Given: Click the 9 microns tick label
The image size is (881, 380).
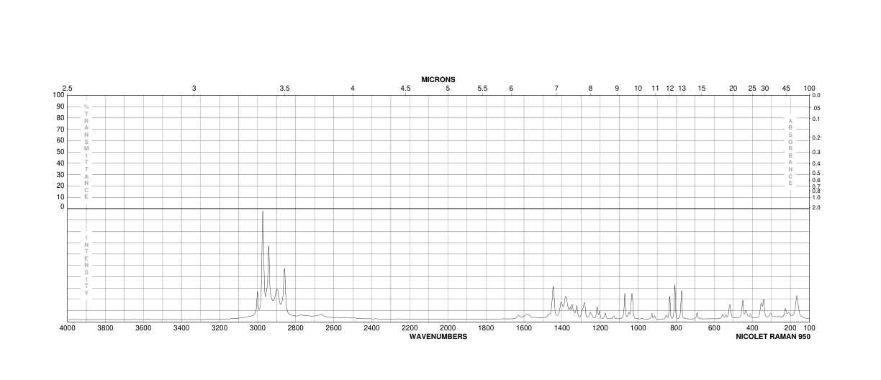Looking at the screenshot, I should coord(617,88).
